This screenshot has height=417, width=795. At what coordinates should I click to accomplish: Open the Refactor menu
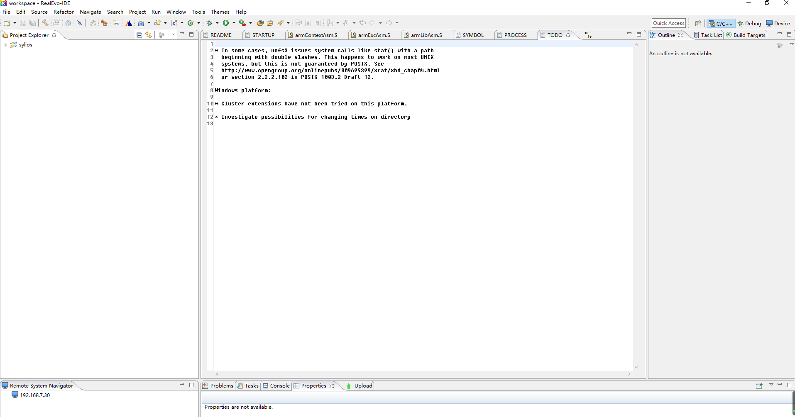(x=64, y=12)
